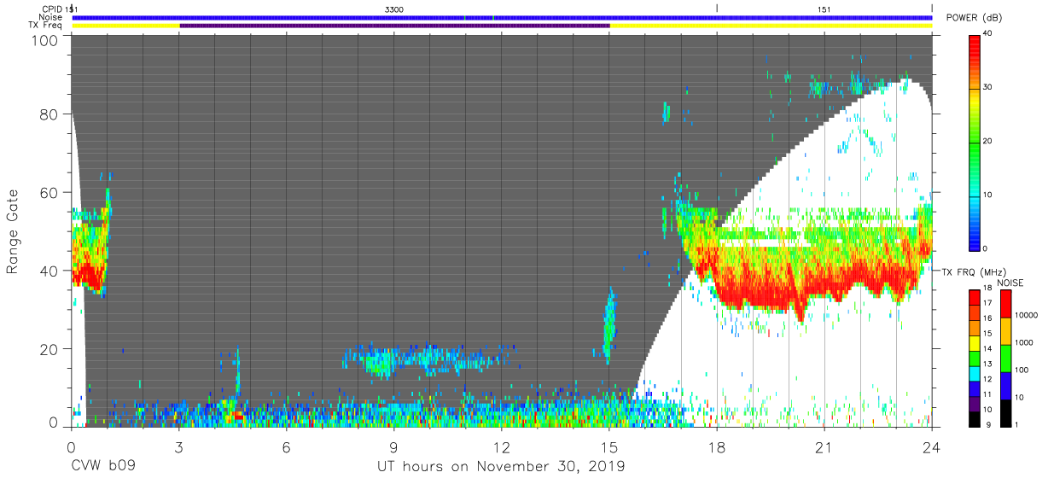1048x484 pixels.
Task: Click the 100 label on the noise scale
Action: pos(1023,370)
